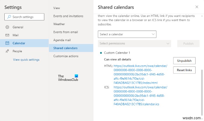
Task: Click the Unpublish button
Action: point(184,61)
